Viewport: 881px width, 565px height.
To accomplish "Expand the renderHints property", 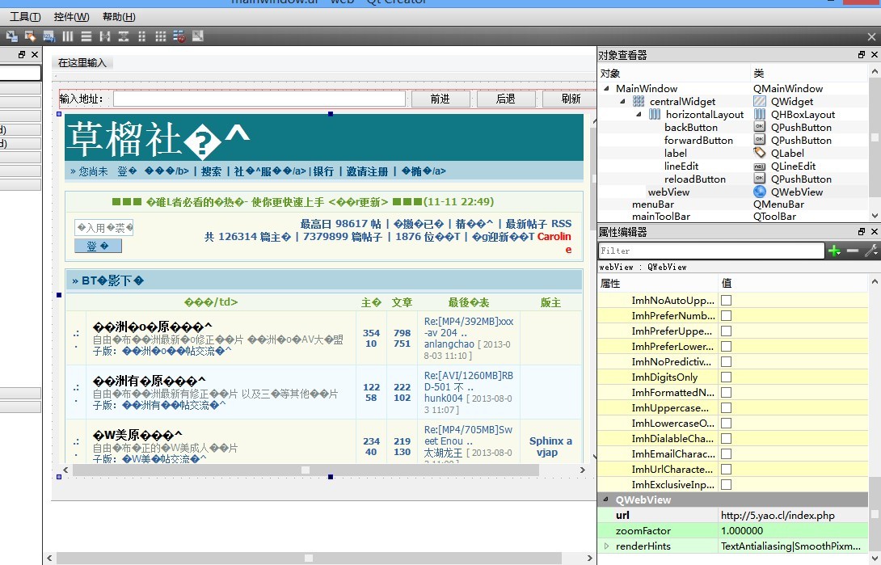I will point(606,546).
